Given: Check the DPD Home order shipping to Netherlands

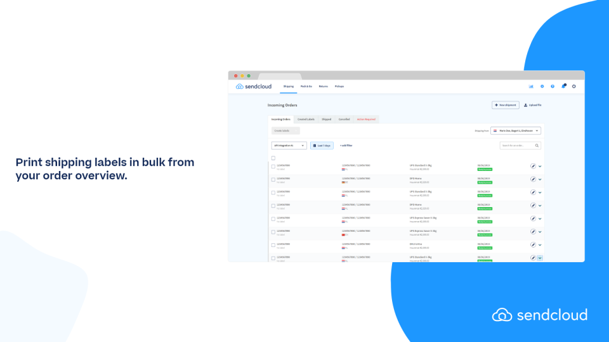Looking at the screenshot, I should pyautogui.click(x=273, y=206).
